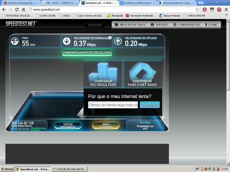The height and width of the screenshot is (172, 230).
Task: Open a new browser tab
Action: tap(200, 3)
